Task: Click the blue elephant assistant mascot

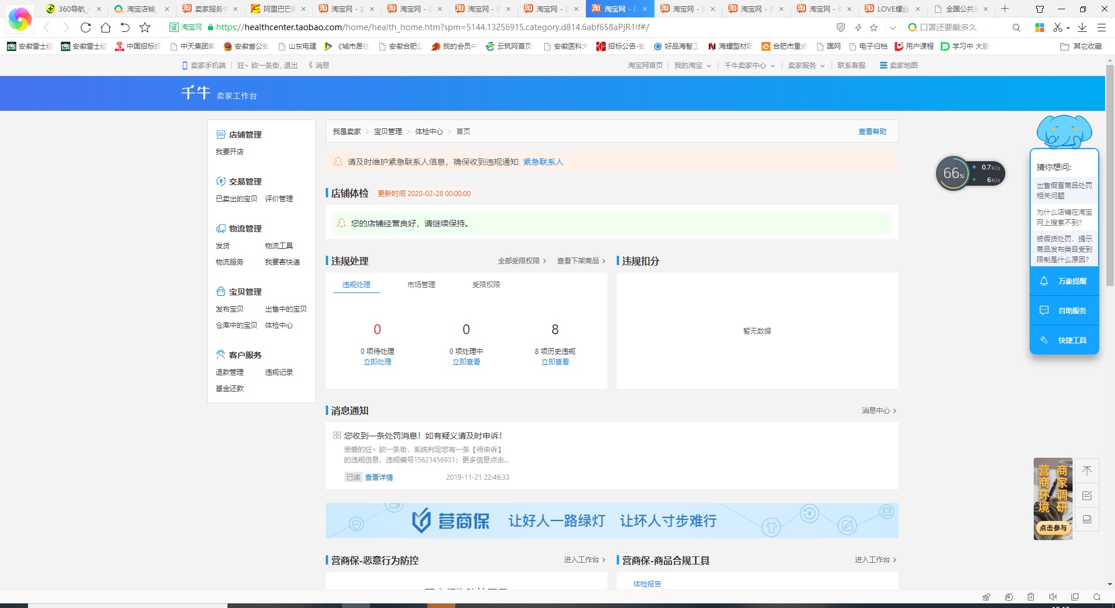Action: click(x=1064, y=132)
